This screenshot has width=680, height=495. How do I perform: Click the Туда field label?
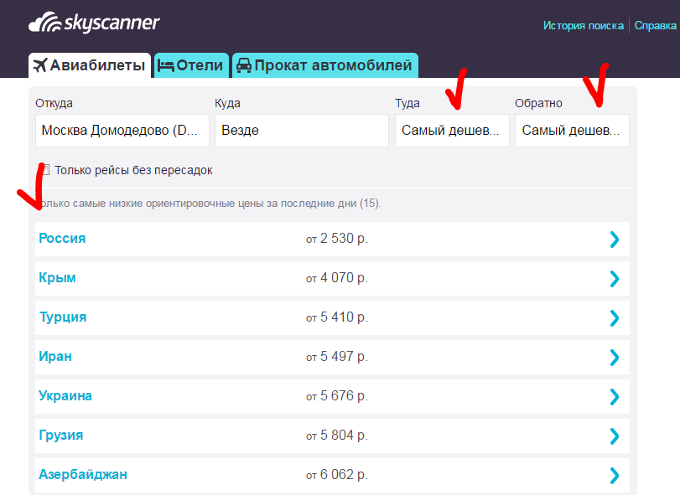pyautogui.click(x=407, y=104)
